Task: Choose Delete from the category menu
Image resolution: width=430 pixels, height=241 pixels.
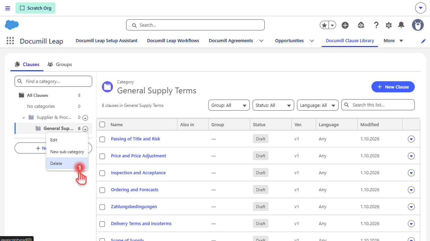Action: (67, 164)
